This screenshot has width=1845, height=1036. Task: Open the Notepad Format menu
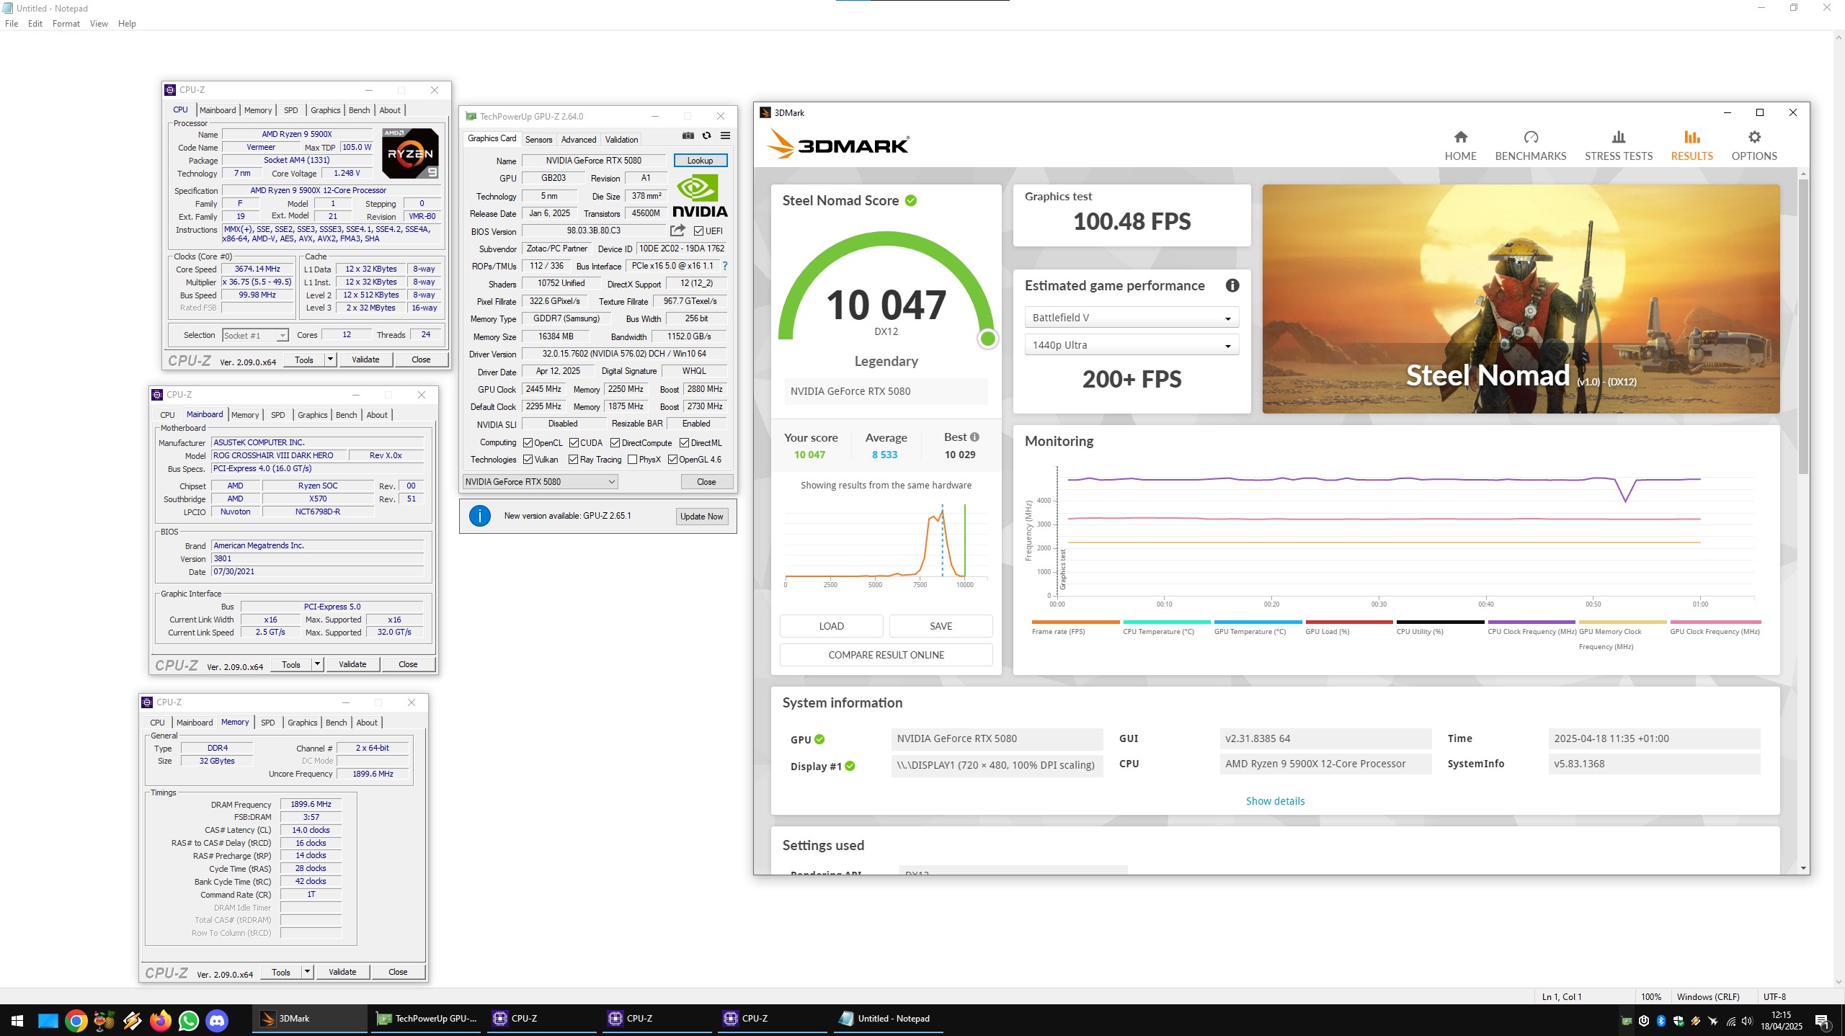point(66,24)
